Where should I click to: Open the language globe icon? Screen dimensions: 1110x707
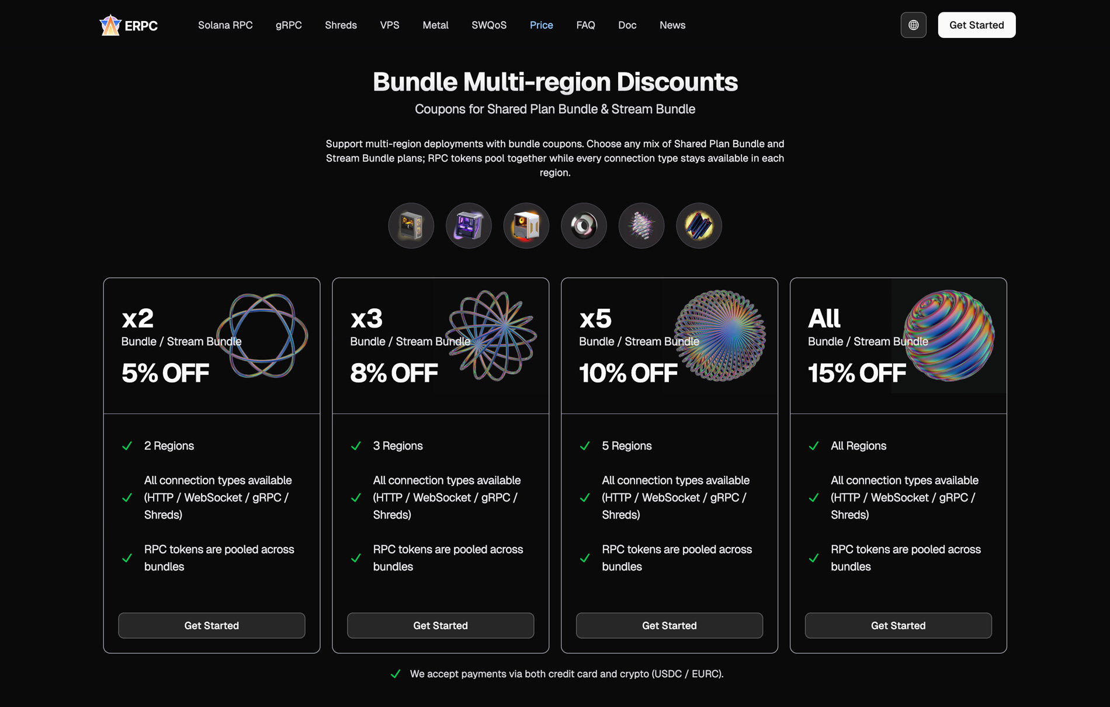(x=913, y=25)
